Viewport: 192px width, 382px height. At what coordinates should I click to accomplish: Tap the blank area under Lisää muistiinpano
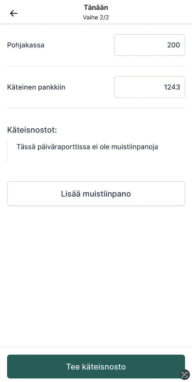(x=96, y=275)
